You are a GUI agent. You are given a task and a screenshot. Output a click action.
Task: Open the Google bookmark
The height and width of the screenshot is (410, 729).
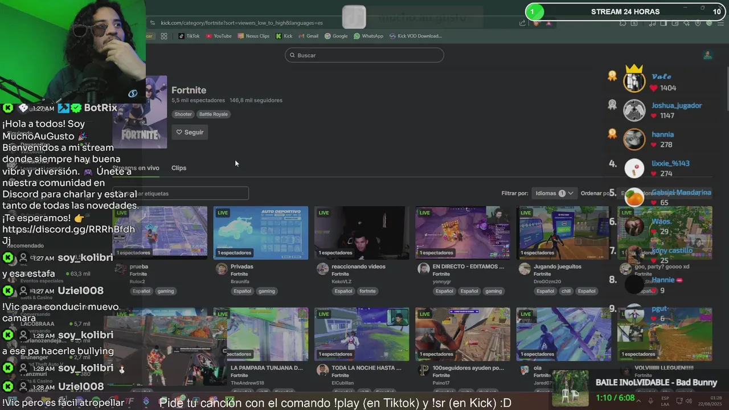pos(336,36)
